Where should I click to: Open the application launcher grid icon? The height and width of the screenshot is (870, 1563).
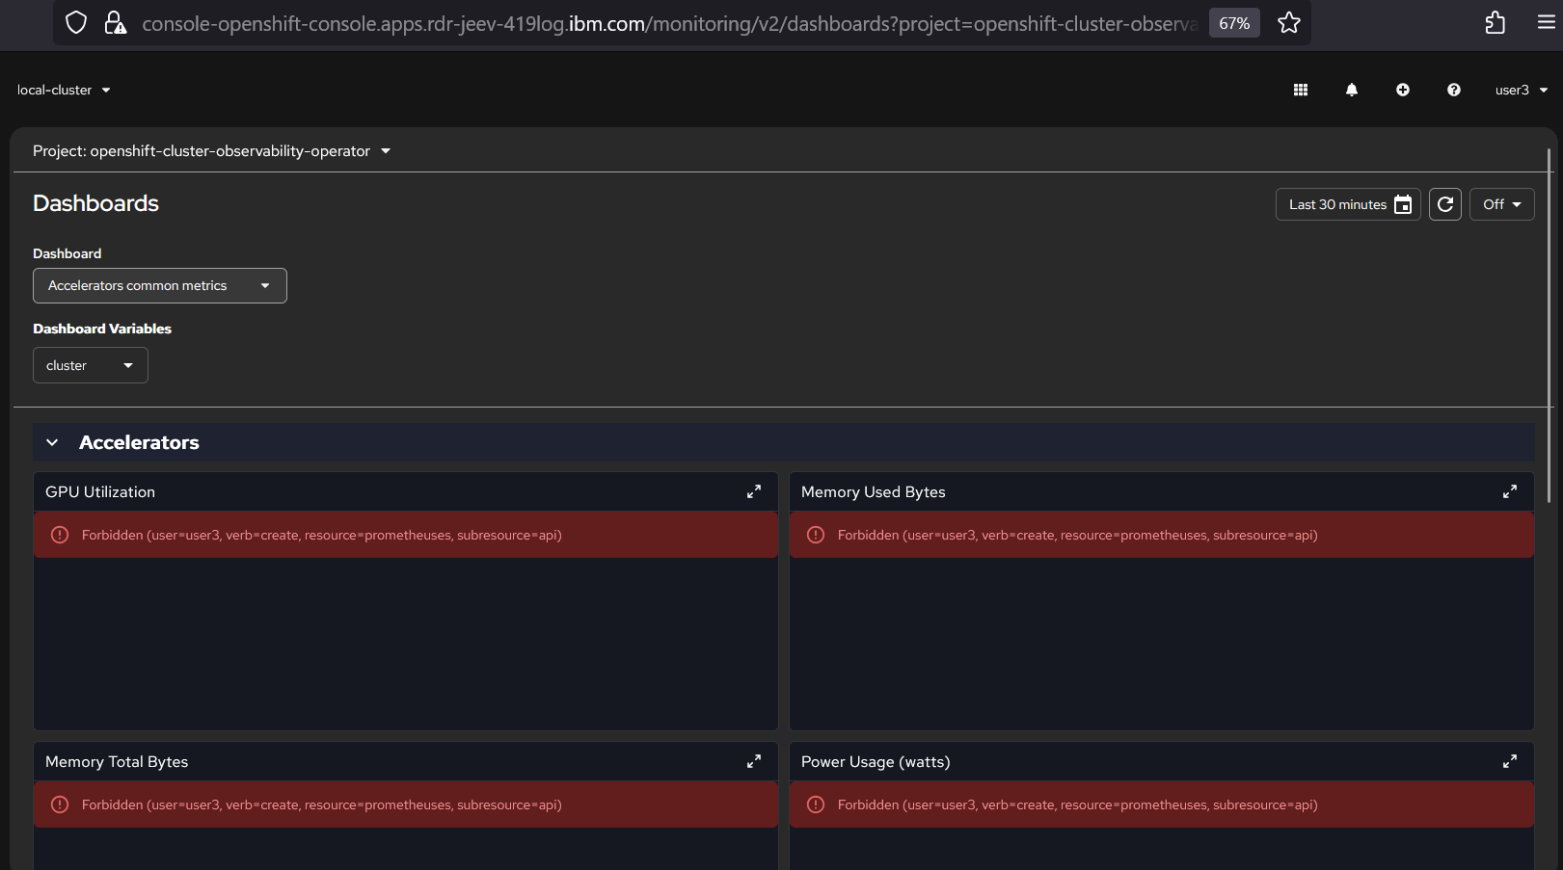1301,90
